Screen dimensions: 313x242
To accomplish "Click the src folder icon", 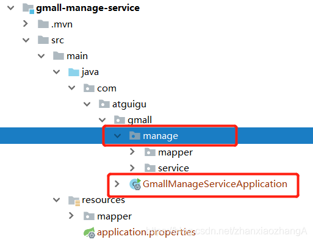I will coord(43,40).
